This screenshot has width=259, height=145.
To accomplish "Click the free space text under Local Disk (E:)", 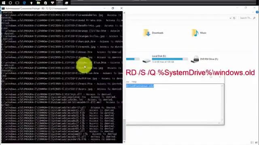I will (163, 62).
